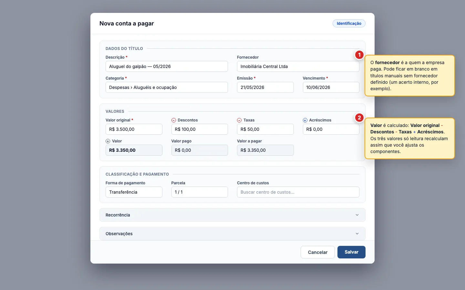
Task: Click the plus icon beside Acréscimos
Action: pyautogui.click(x=305, y=120)
